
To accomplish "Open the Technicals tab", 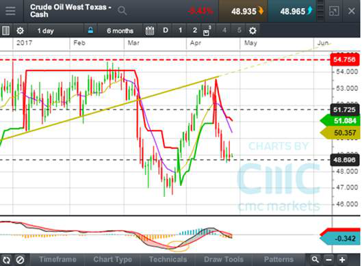I will [168, 260].
